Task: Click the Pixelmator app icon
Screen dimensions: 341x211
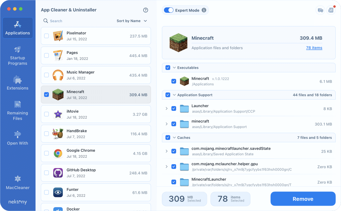Action: (x=58, y=36)
